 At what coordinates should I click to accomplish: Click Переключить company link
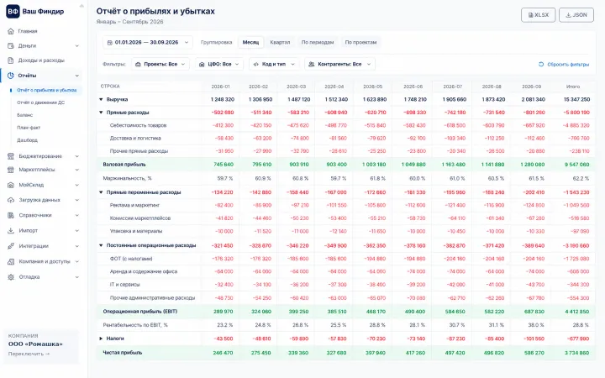(x=29, y=354)
